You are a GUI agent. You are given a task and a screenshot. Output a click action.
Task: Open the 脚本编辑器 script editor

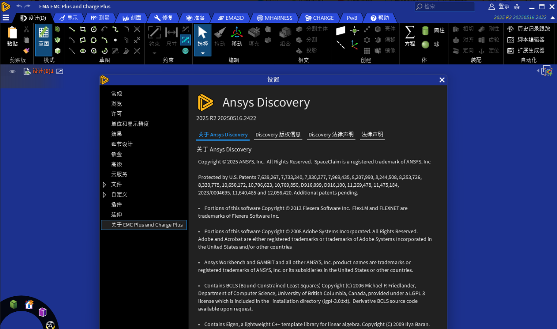(526, 39)
